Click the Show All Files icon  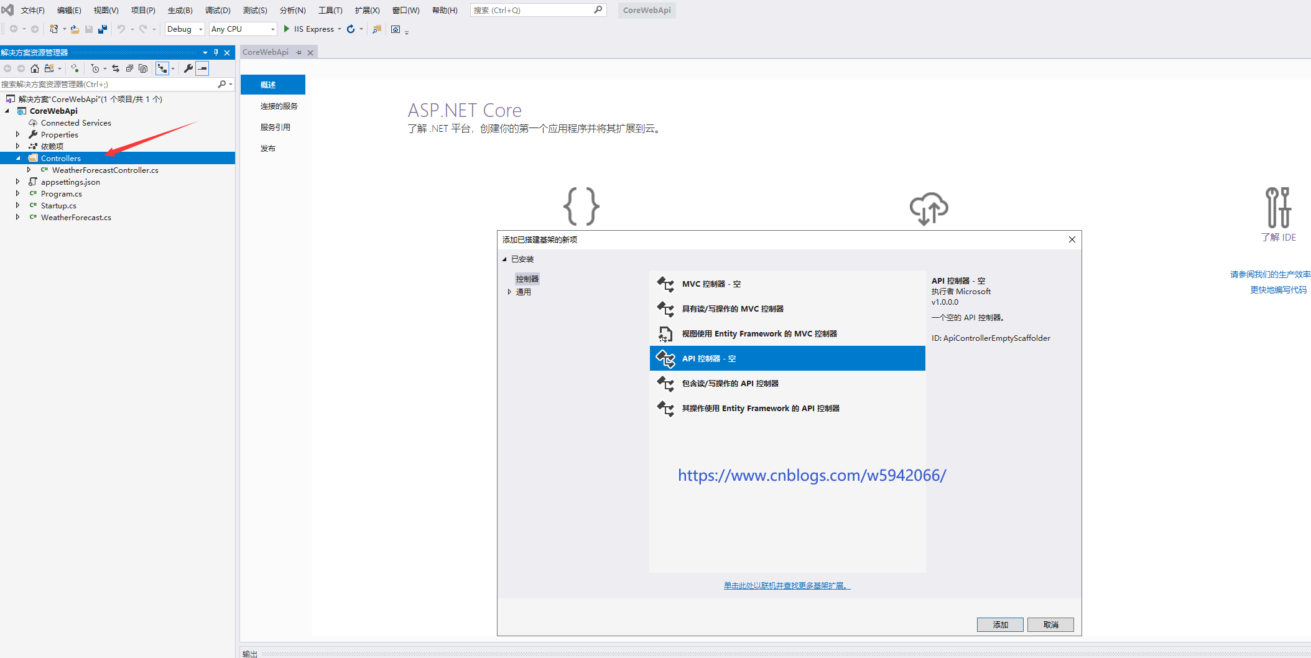(x=143, y=68)
